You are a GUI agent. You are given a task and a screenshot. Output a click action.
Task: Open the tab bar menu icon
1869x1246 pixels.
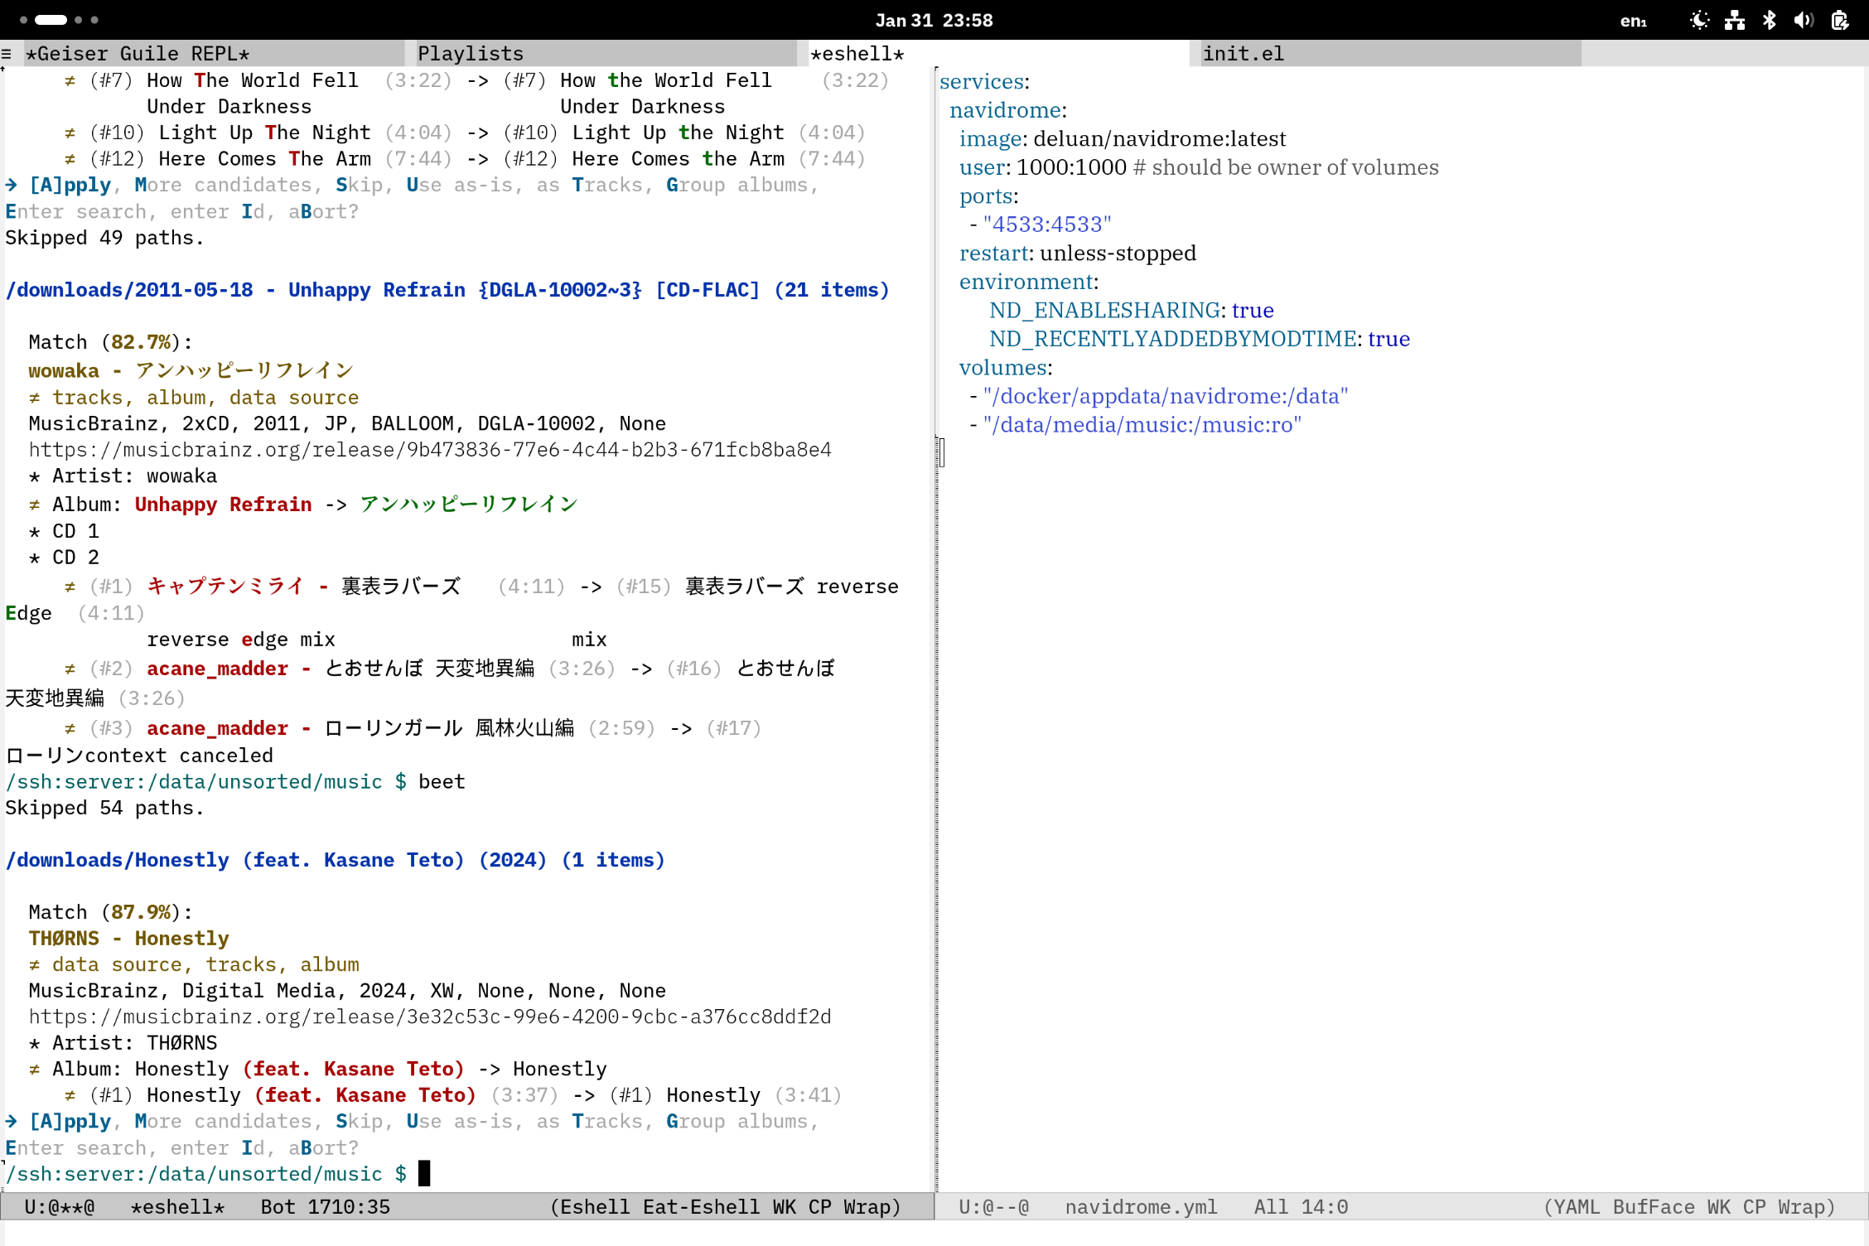tap(7, 54)
